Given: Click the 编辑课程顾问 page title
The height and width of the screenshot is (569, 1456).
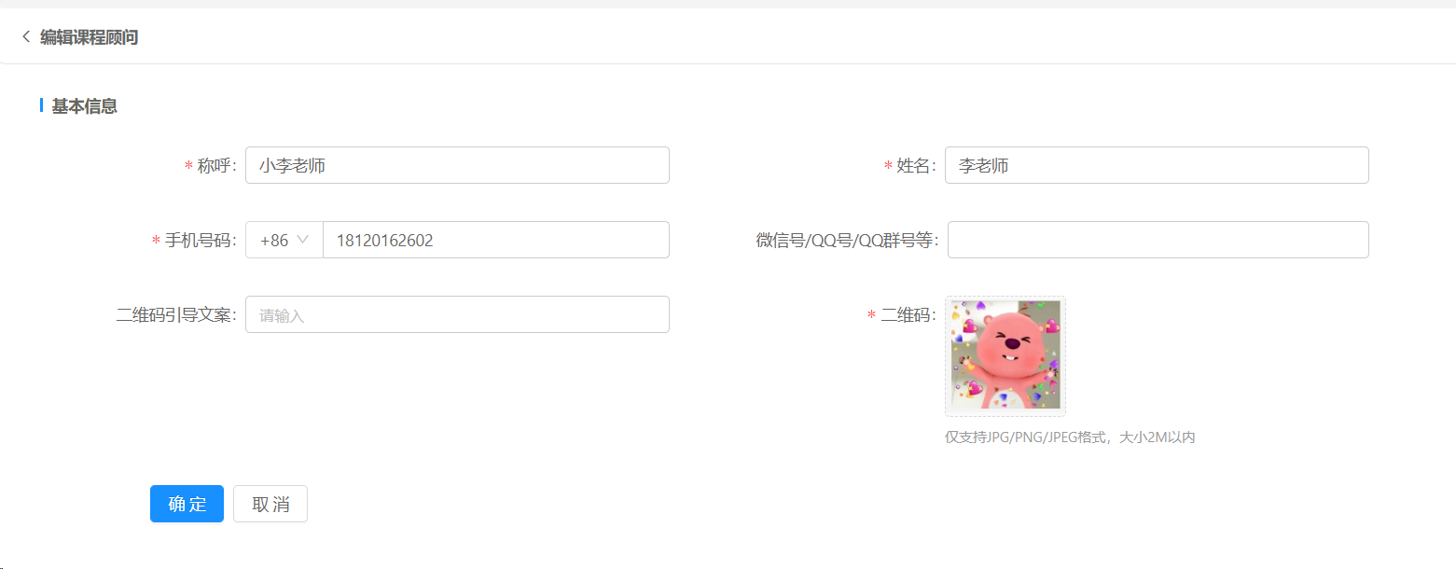Looking at the screenshot, I should click(90, 37).
